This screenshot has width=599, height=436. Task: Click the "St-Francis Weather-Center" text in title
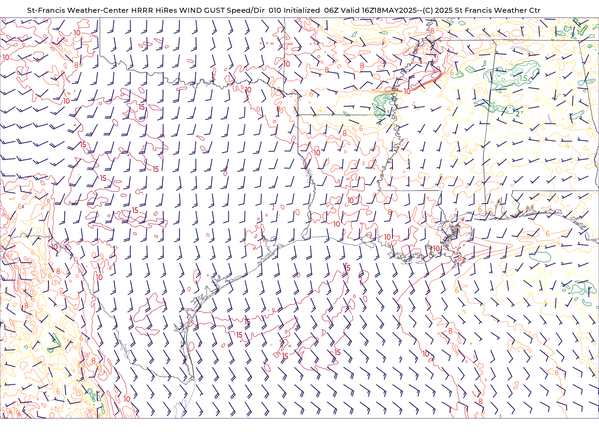pos(78,10)
